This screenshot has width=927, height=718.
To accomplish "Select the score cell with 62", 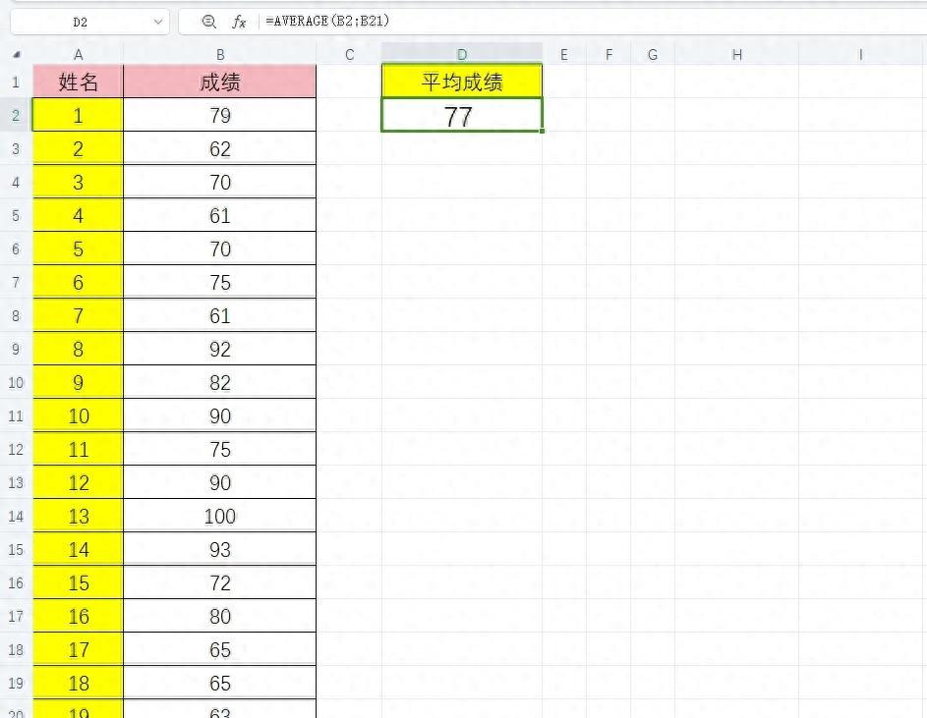I will click(220, 148).
